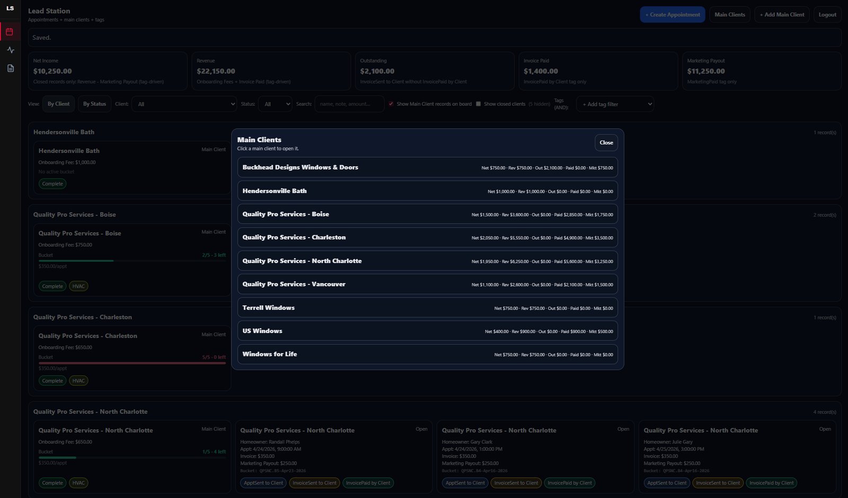Click the LS logo in sidebar
The image size is (848, 498).
click(10, 8)
